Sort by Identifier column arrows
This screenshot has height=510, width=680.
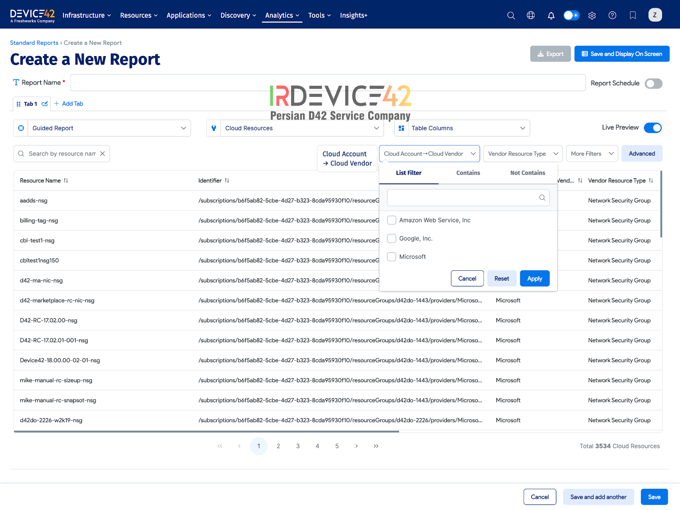pyautogui.click(x=227, y=181)
